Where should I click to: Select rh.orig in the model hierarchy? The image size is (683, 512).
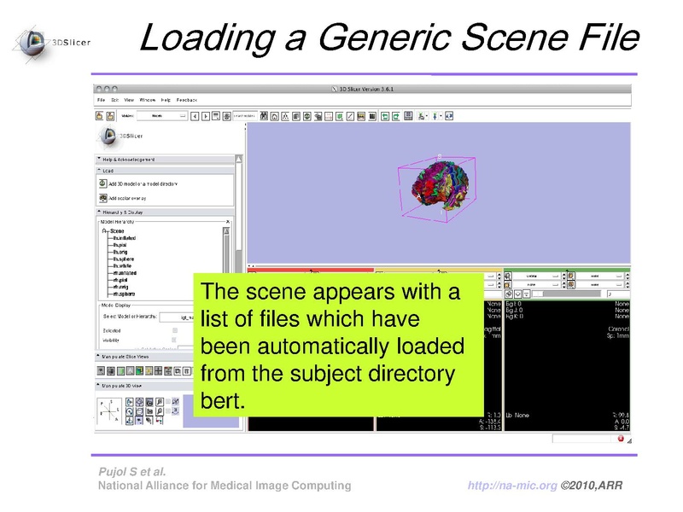coord(120,287)
